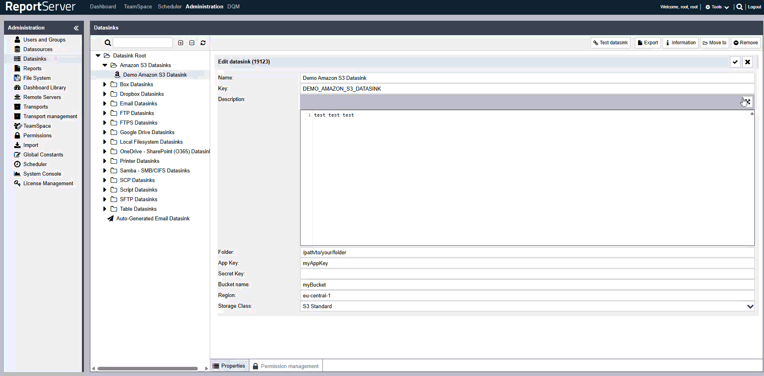Viewport: 764px width, 376px height.
Task: Refresh the datasink tree
Action: click(x=203, y=43)
